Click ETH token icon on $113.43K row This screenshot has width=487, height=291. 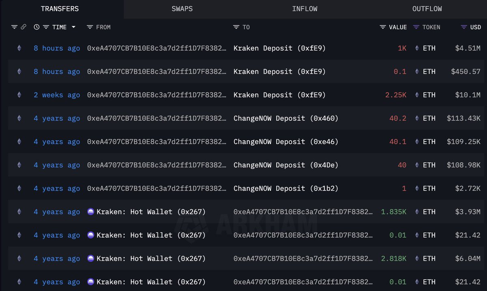[x=417, y=118]
